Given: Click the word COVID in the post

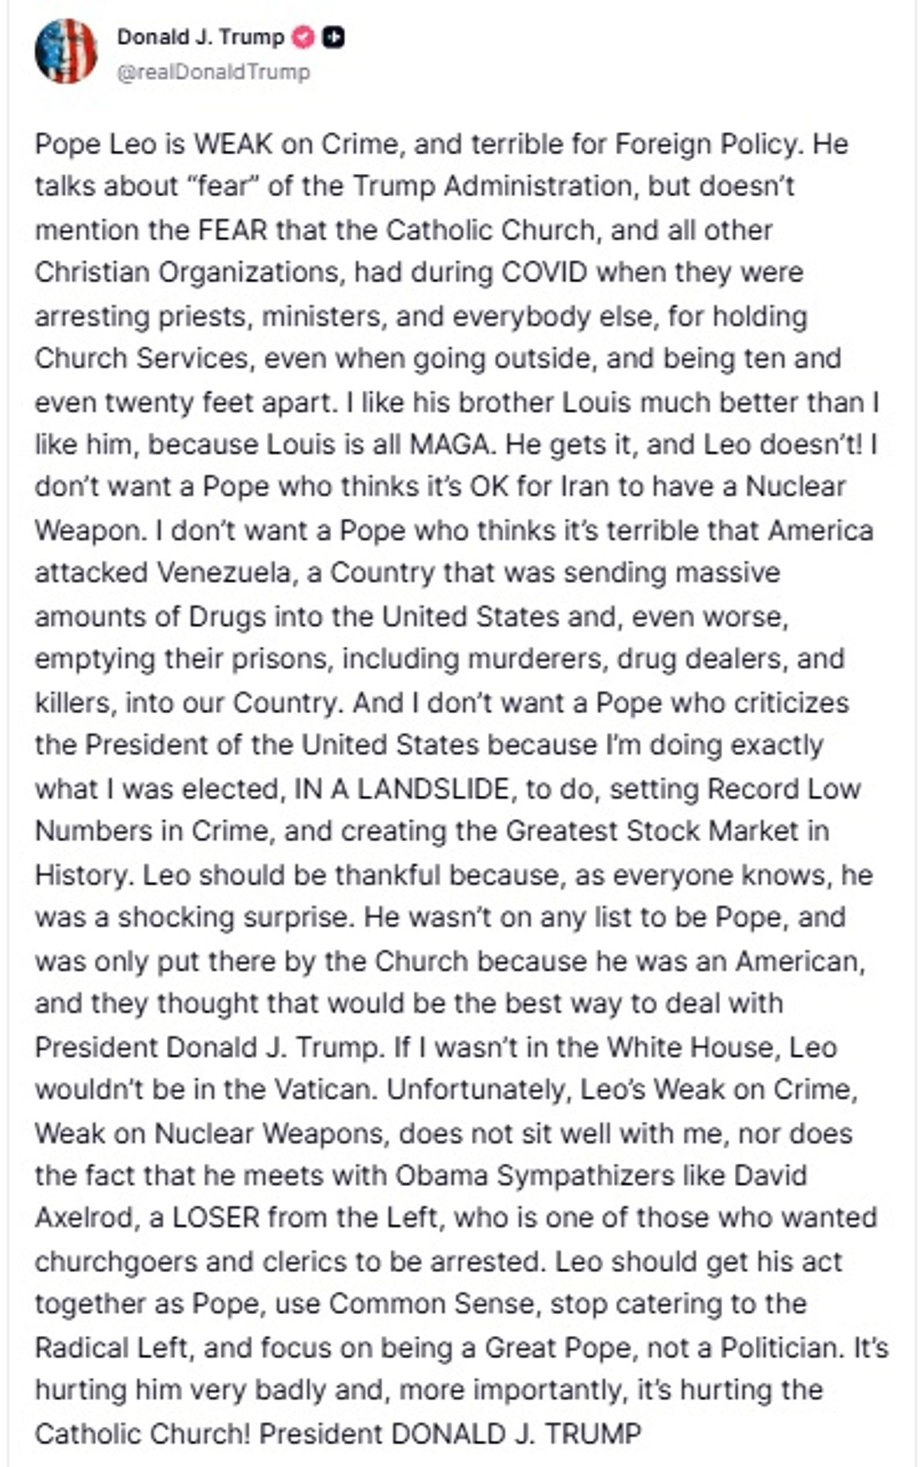Looking at the screenshot, I should click(x=544, y=272).
